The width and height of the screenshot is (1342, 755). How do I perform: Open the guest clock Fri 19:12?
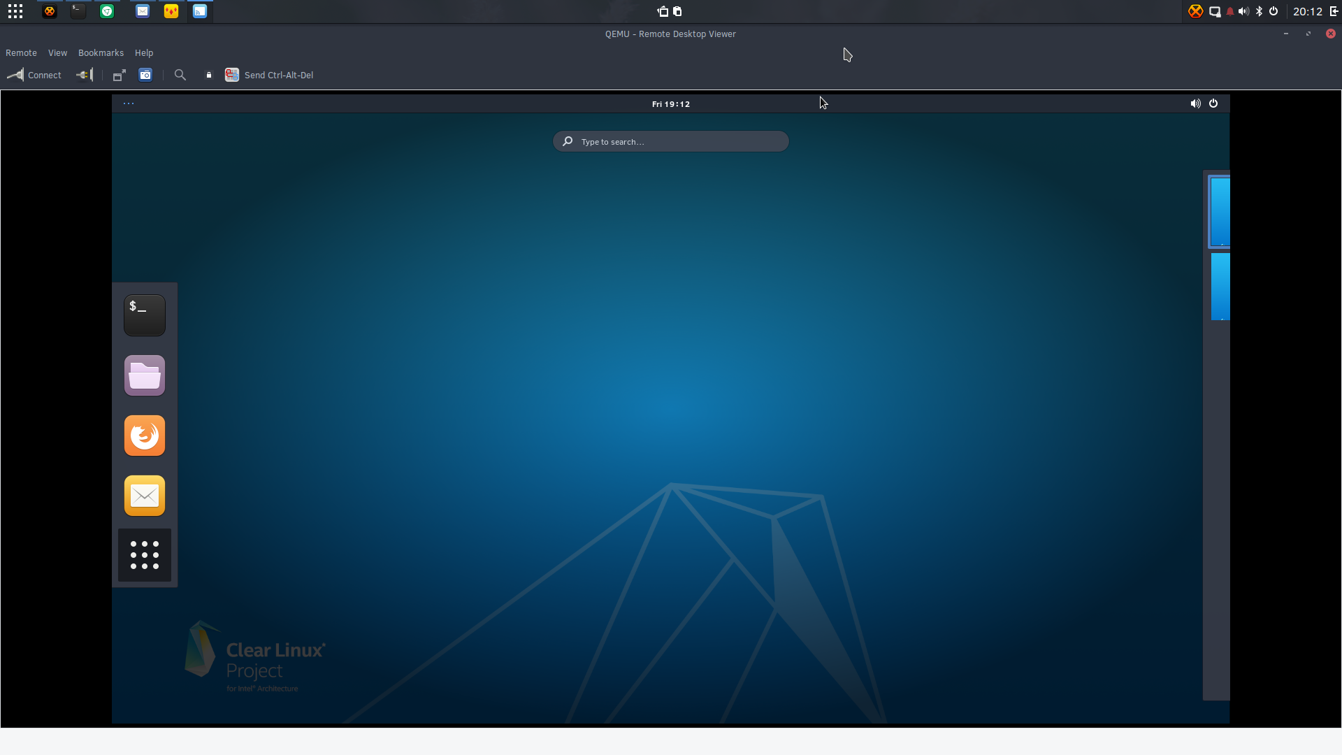671,104
